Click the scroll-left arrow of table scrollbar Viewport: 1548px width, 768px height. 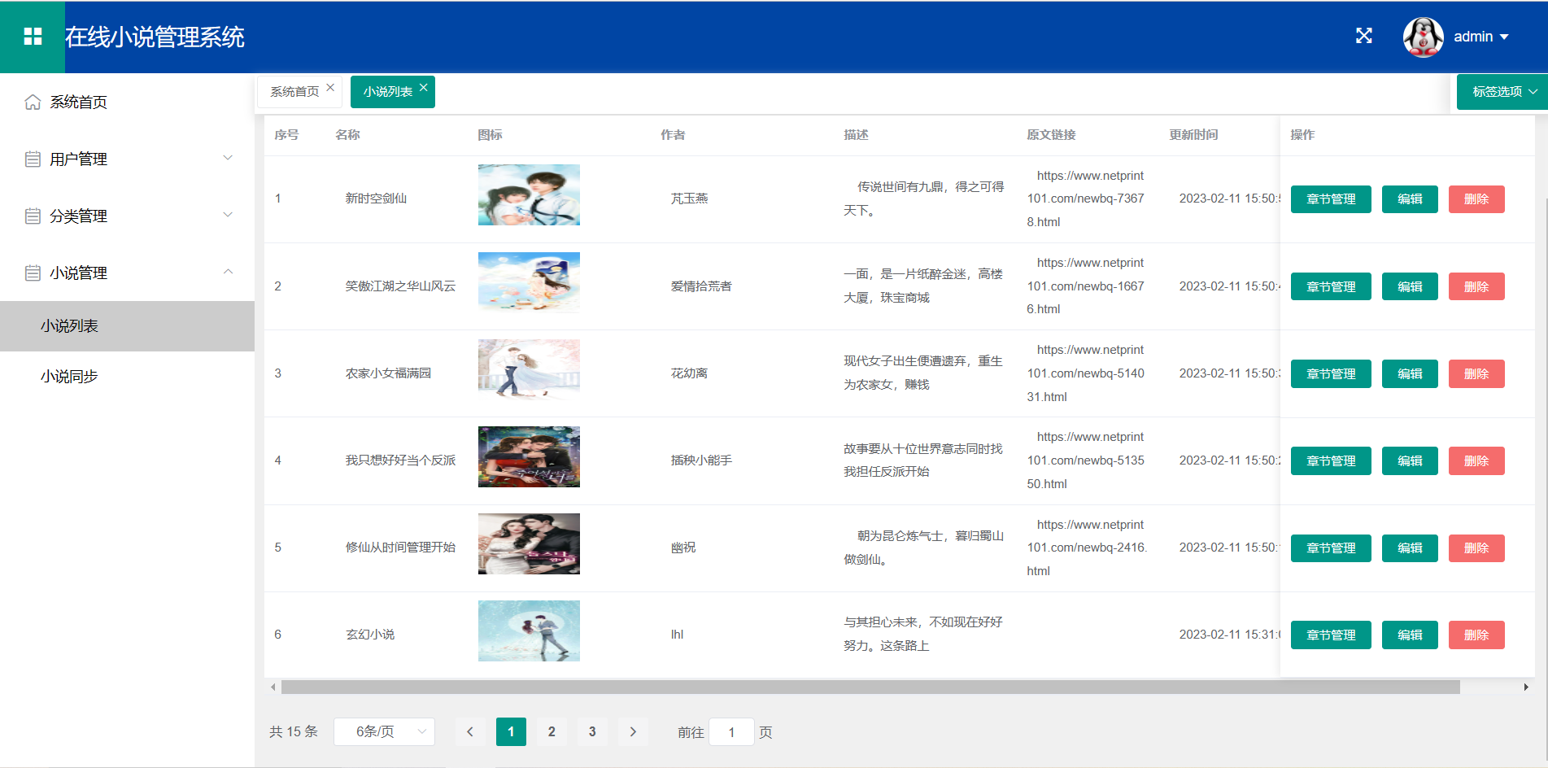(x=273, y=687)
